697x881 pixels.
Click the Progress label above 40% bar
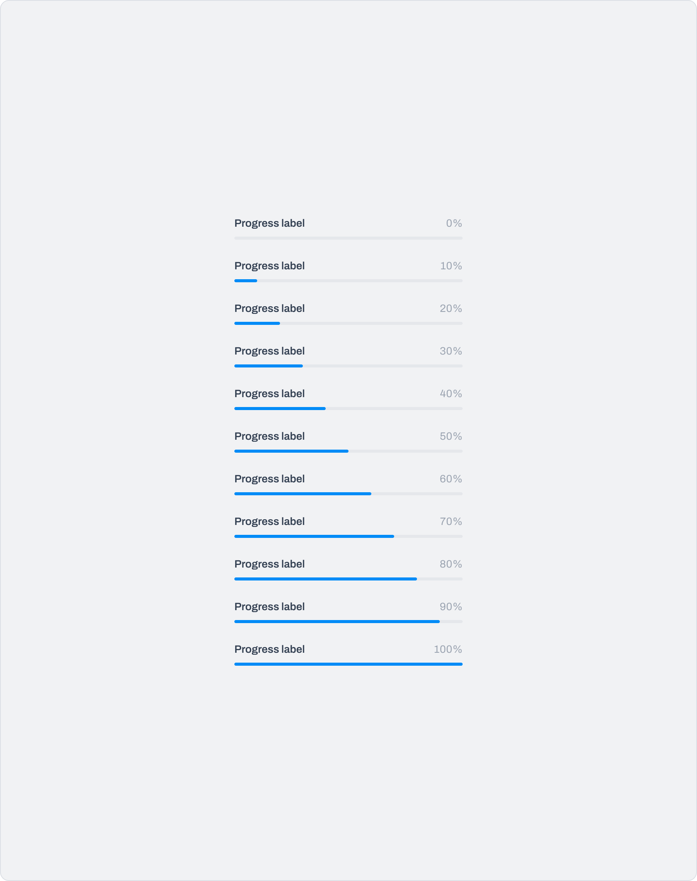click(269, 394)
